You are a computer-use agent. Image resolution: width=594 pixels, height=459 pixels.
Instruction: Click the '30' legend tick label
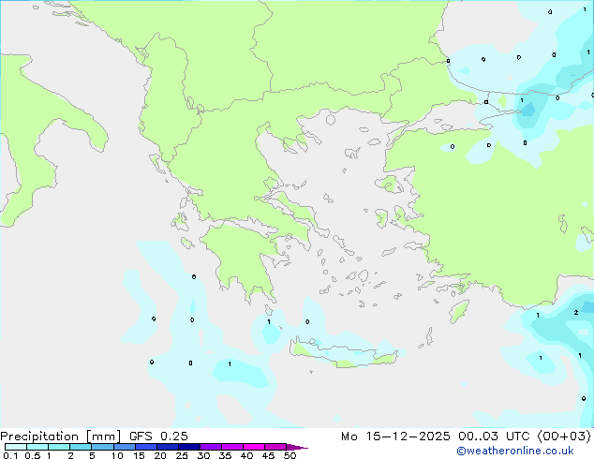(x=203, y=455)
